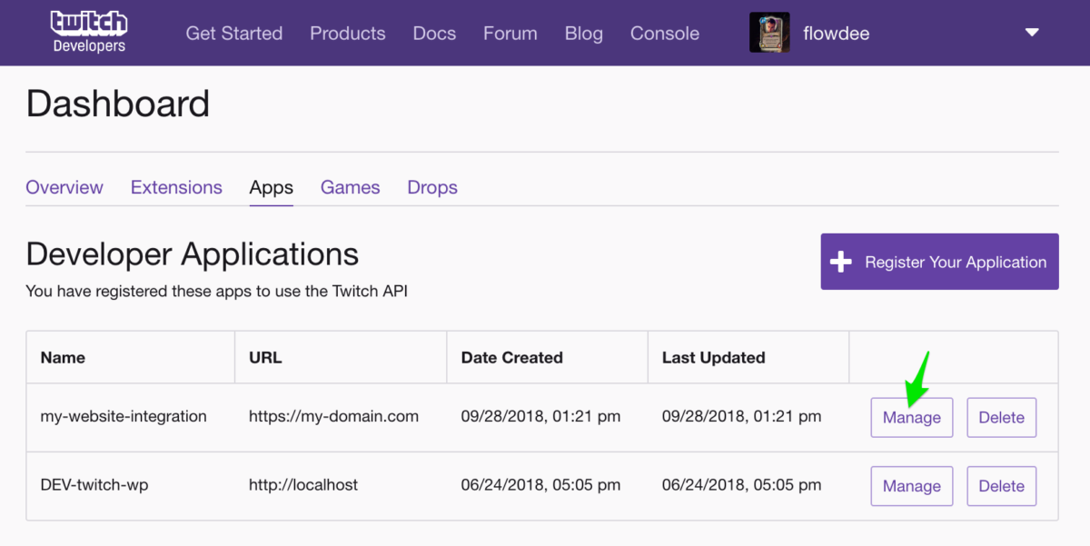Open the Blog navigation link
This screenshot has width=1090, height=546.
(584, 33)
